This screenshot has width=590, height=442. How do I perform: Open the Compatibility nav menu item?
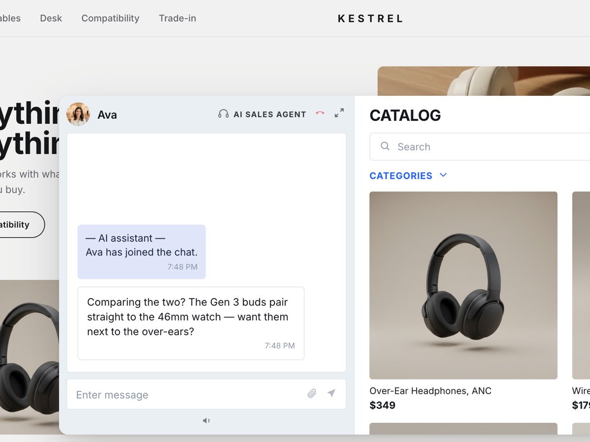pos(111,18)
